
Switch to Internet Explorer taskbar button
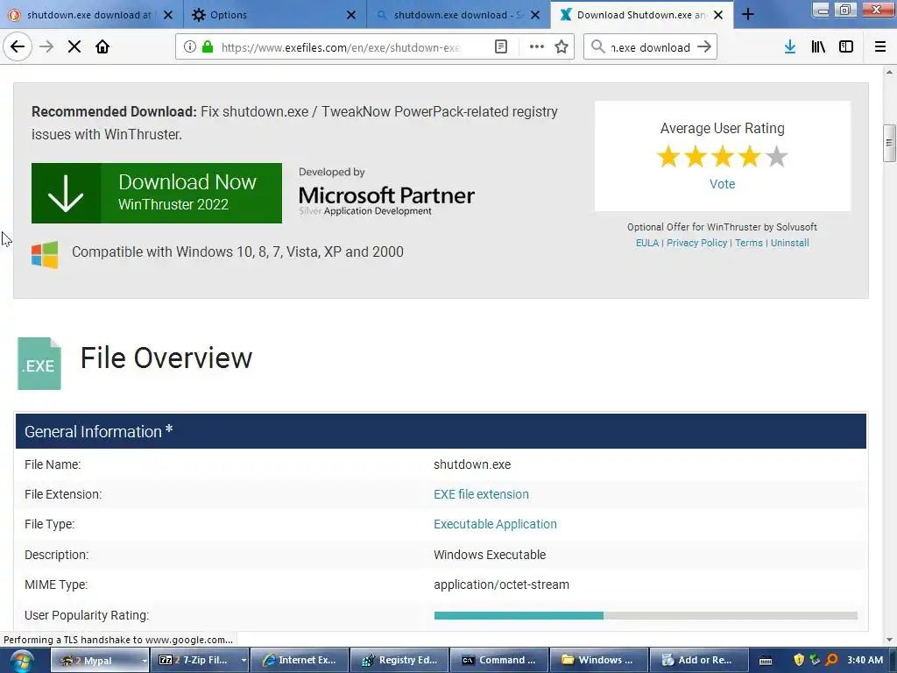[300, 661]
